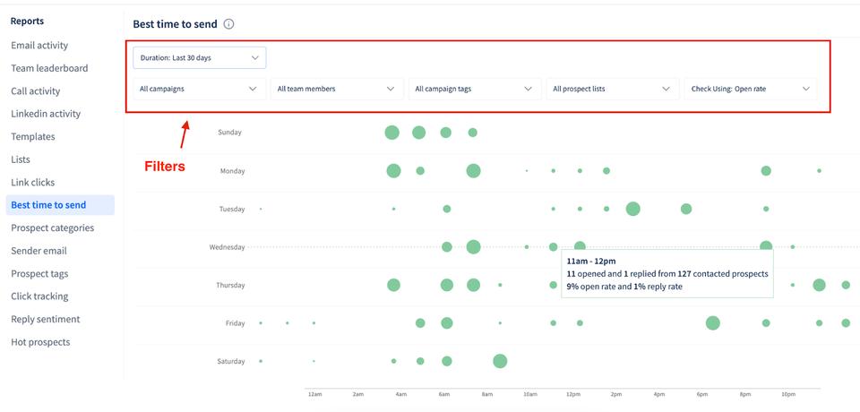Click the Reports sidebar heading
This screenshot has width=860, height=412.
(x=28, y=21)
